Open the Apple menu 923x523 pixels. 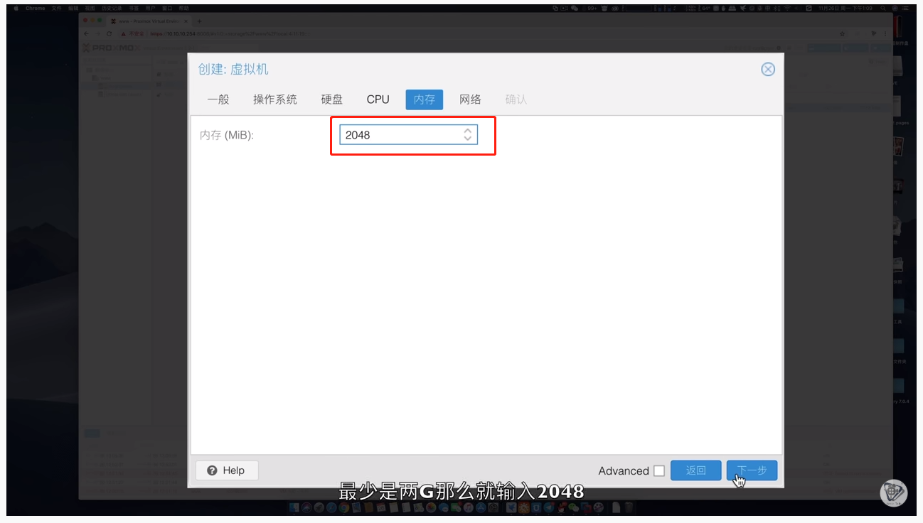[x=16, y=9]
